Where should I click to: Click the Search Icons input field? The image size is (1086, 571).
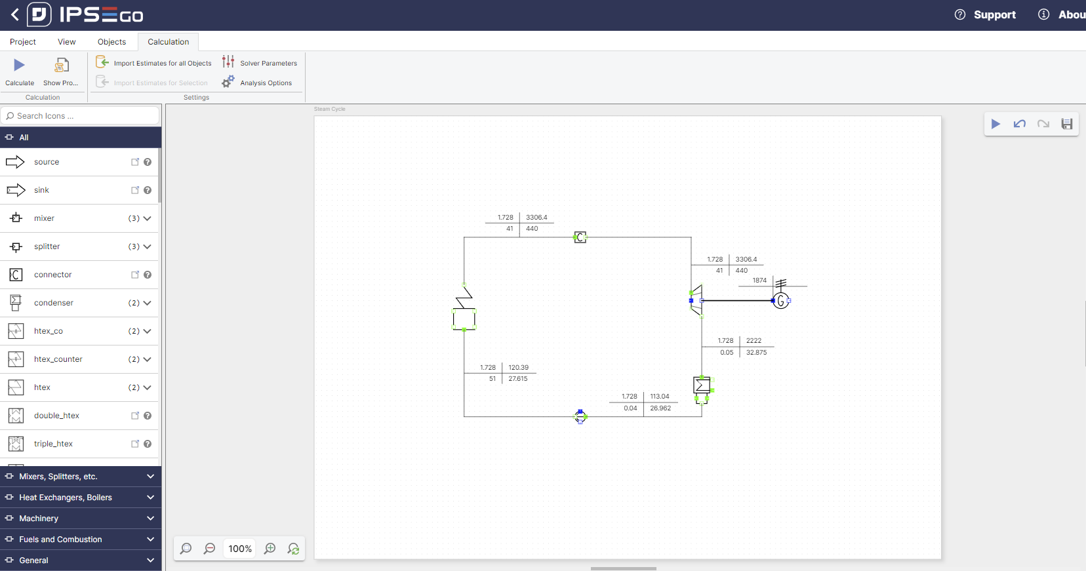point(82,116)
